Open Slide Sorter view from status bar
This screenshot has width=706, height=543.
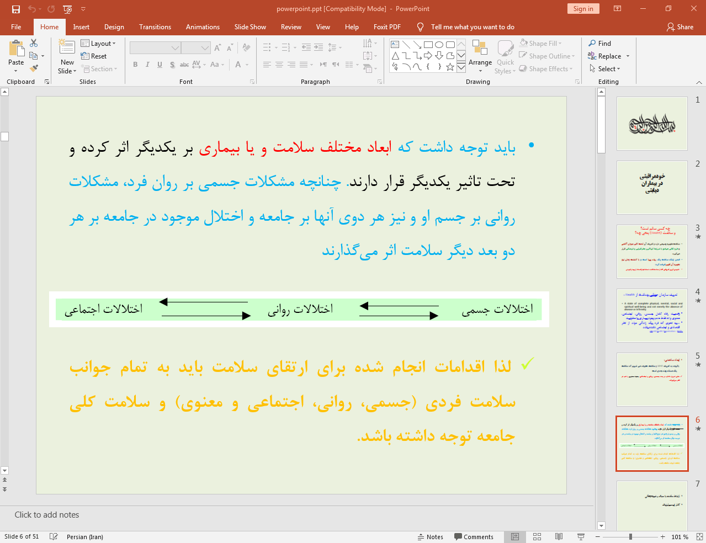[x=537, y=537]
